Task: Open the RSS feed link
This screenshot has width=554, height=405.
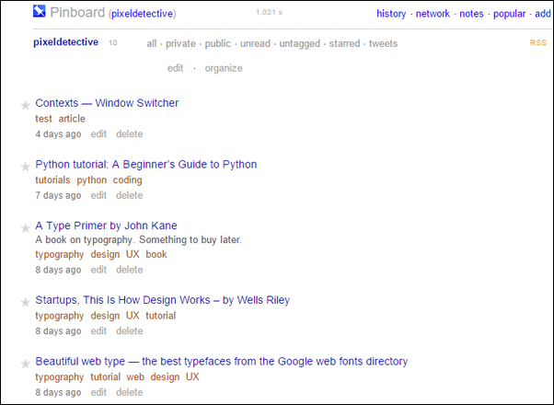Action: point(538,42)
